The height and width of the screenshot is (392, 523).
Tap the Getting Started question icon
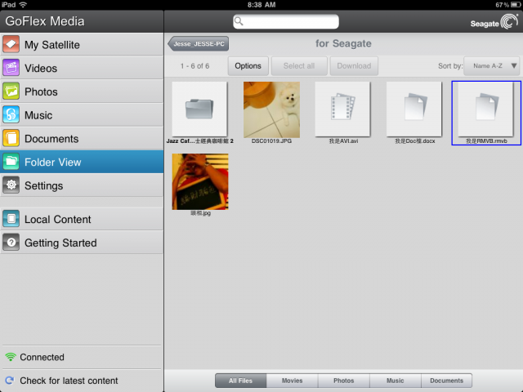(x=11, y=243)
